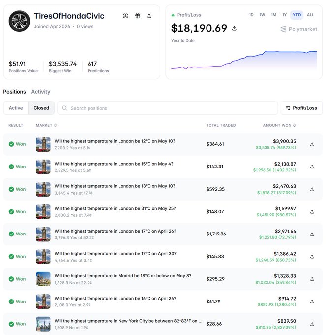Screen dimensions: 326x335
Task: Sort by the MARKET column
Action: click(x=46, y=125)
